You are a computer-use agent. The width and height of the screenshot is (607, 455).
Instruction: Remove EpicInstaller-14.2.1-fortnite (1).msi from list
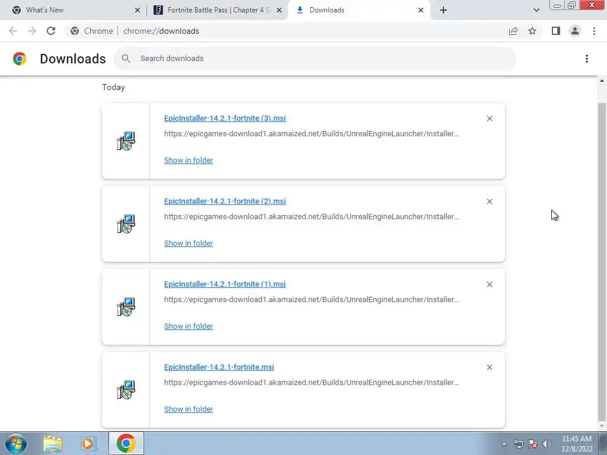(x=489, y=284)
